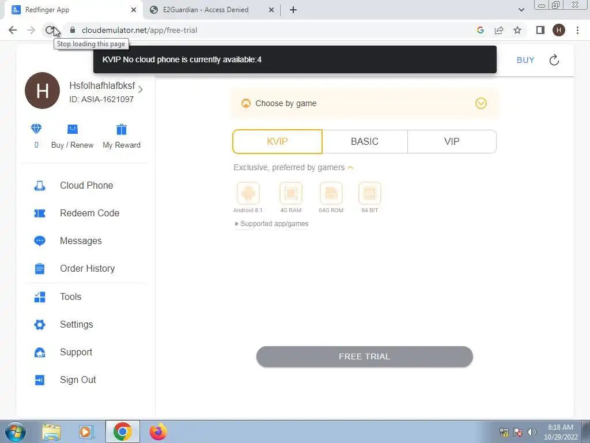Click the Android 8.1 feature icon
Screen dimensions: 590x443
[248, 193]
